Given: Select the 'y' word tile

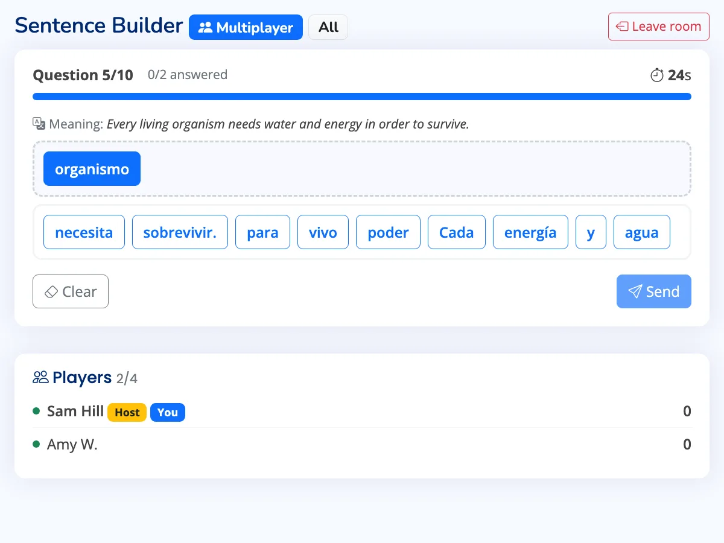Looking at the screenshot, I should click(x=591, y=232).
